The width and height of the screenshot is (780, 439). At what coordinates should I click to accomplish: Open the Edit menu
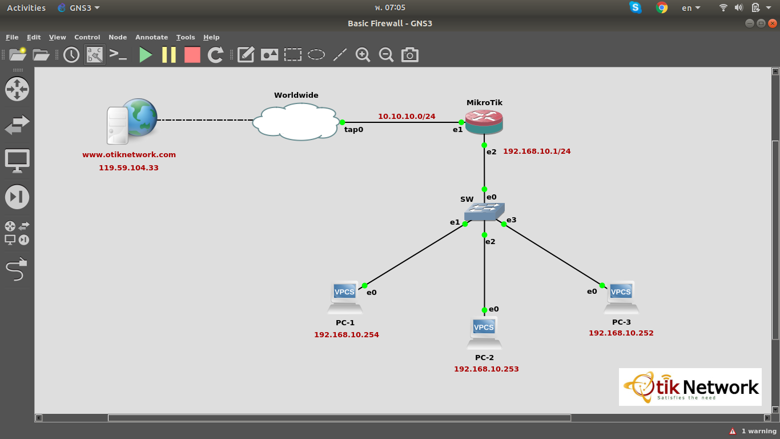(x=34, y=37)
